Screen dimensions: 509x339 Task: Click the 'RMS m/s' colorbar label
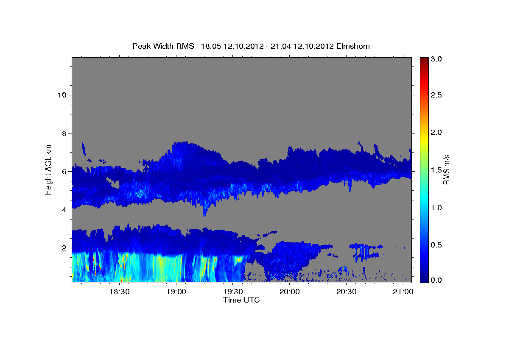pyautogui.click(x=446, y=169)
